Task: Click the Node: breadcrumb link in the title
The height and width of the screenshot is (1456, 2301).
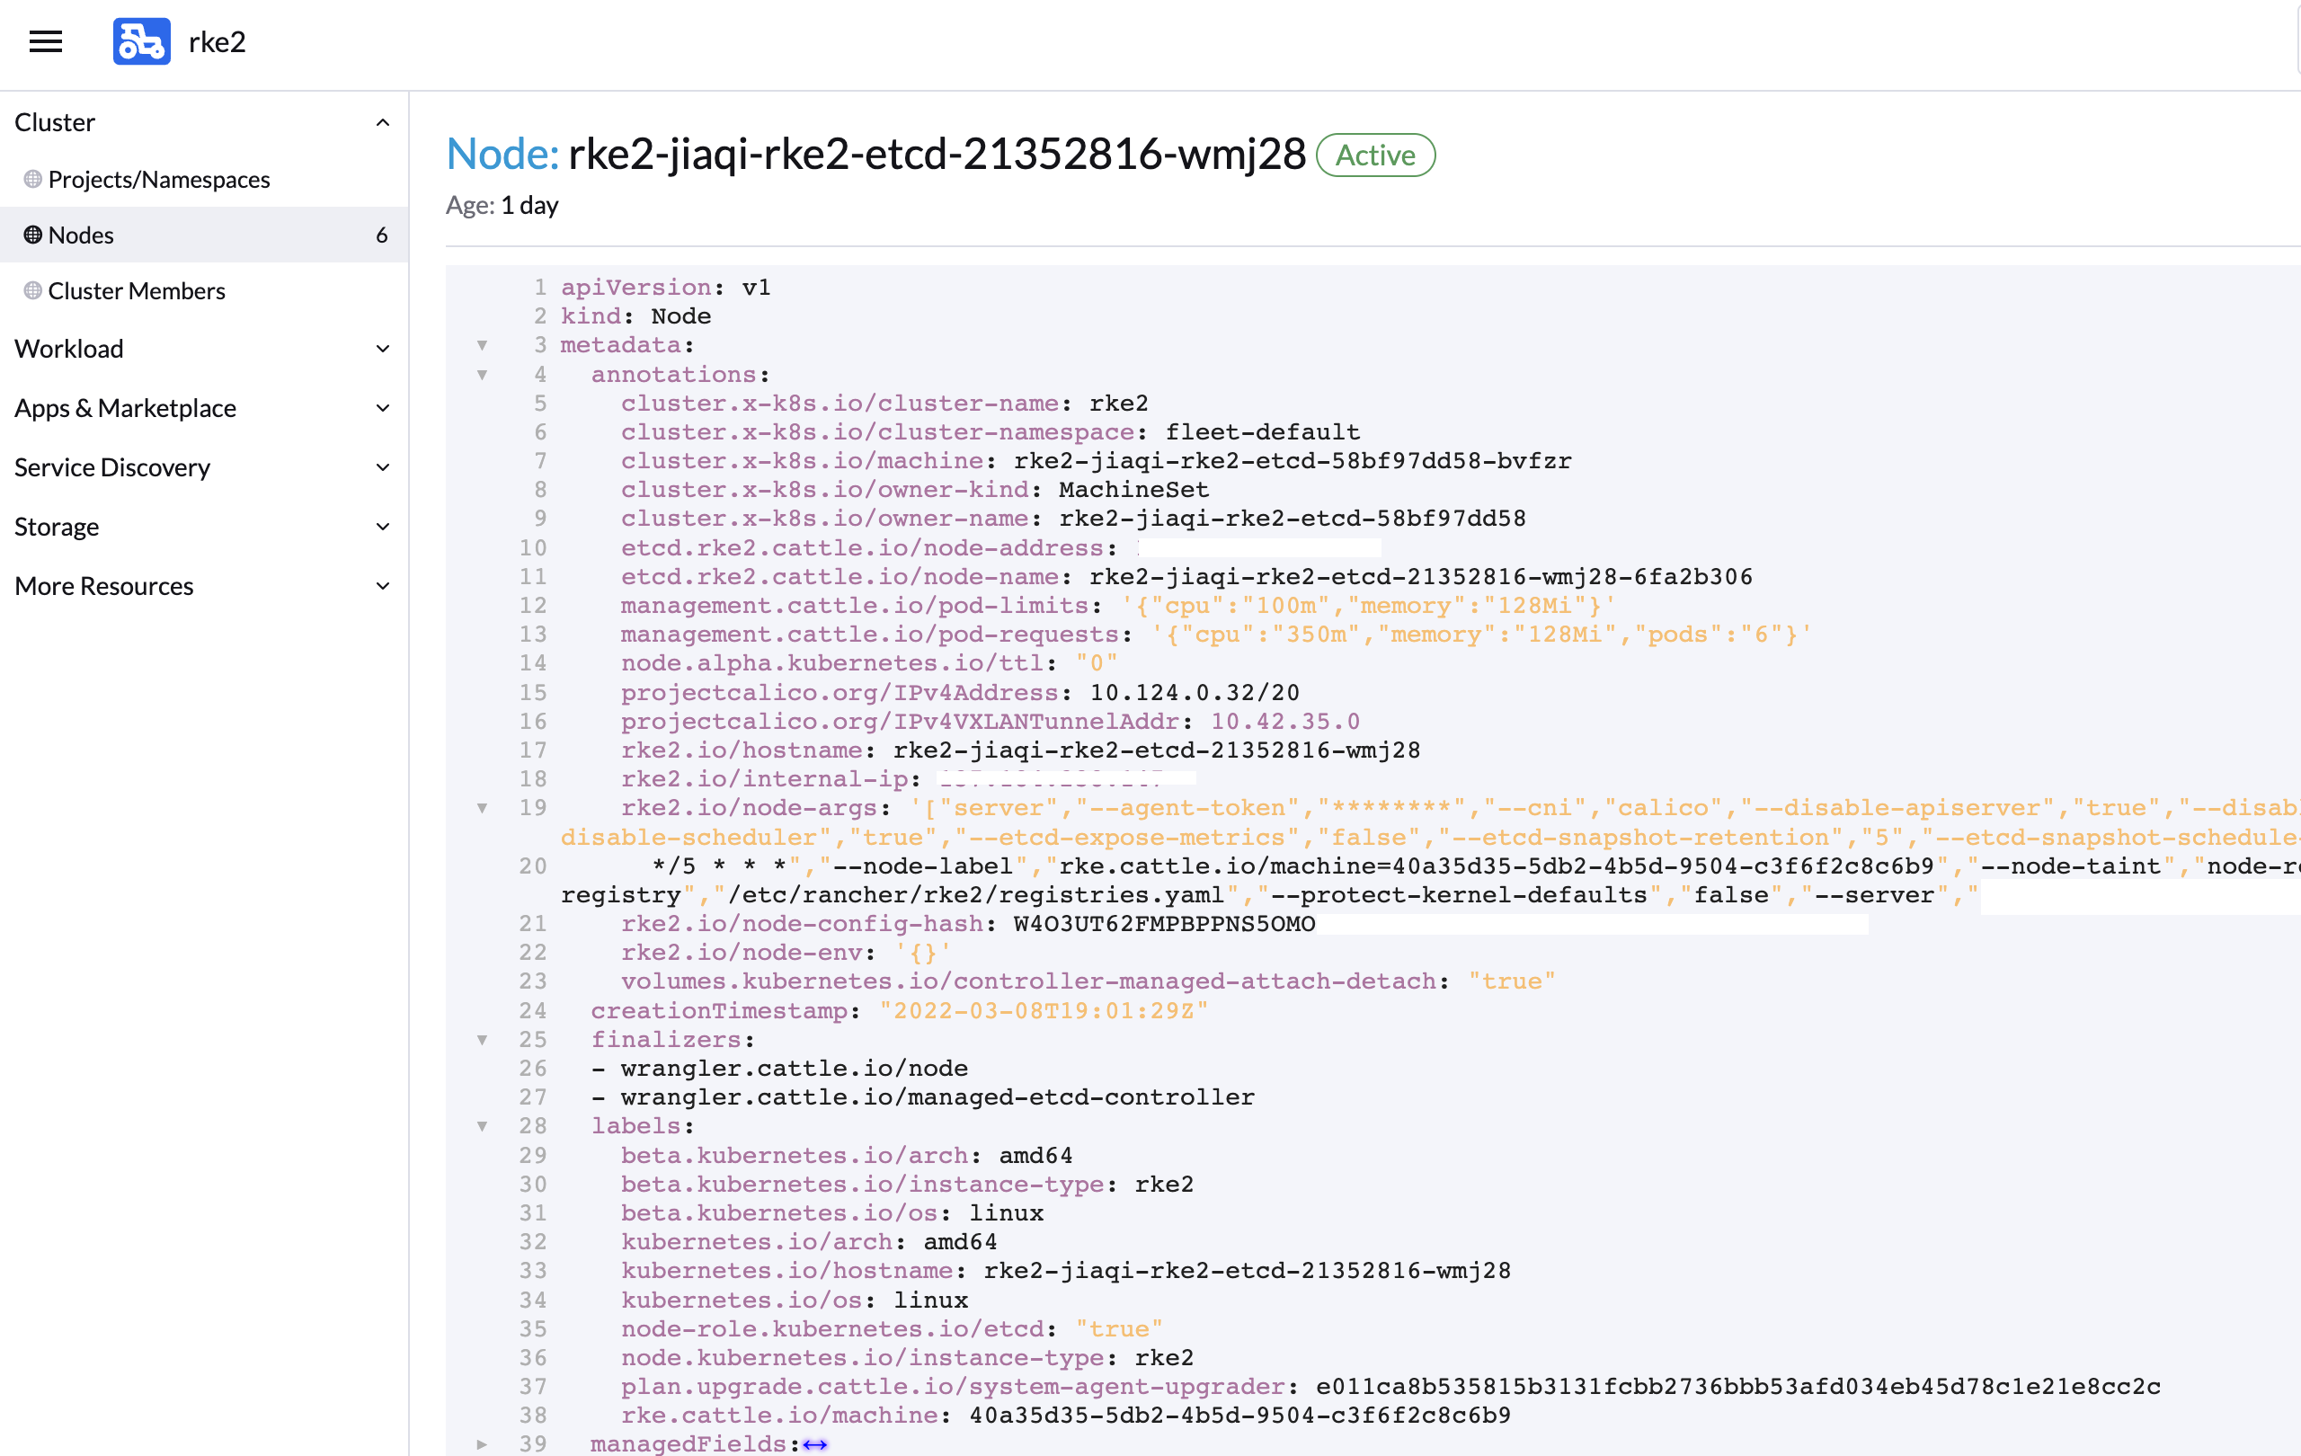Action: pos(502,155)
